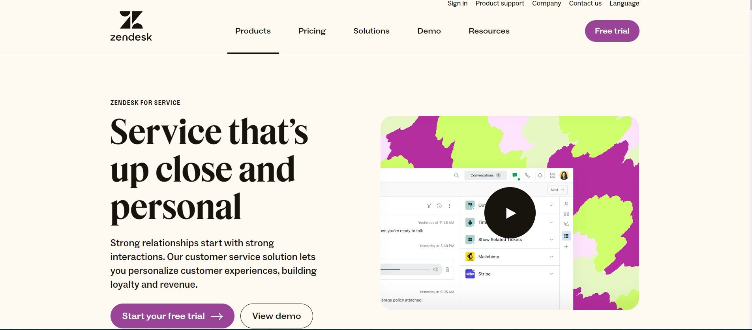Click the filter funnel icon

429,206
